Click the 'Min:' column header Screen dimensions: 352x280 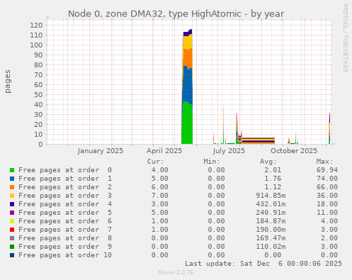click(212, 162)
